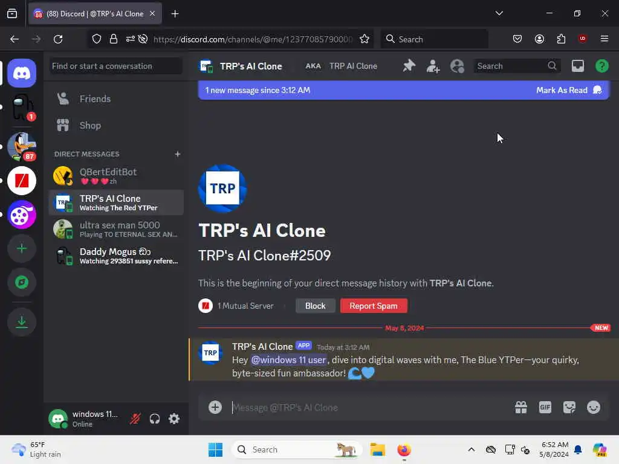Screen dimensions: 619x464
Task: Open Firefox list all tabs dropdown
Action: (x=499, y=13)
